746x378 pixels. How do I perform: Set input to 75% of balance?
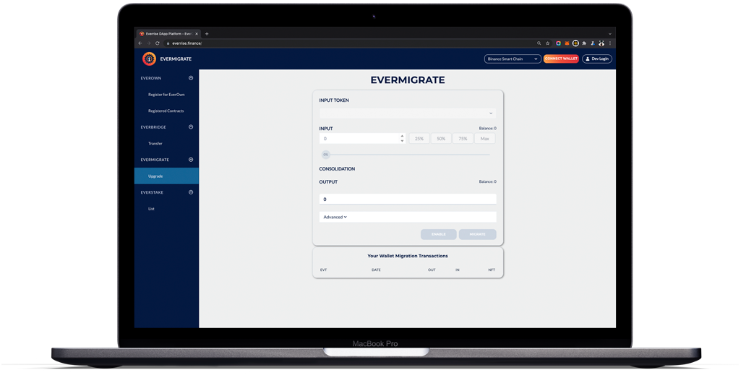tap(463, 138)
